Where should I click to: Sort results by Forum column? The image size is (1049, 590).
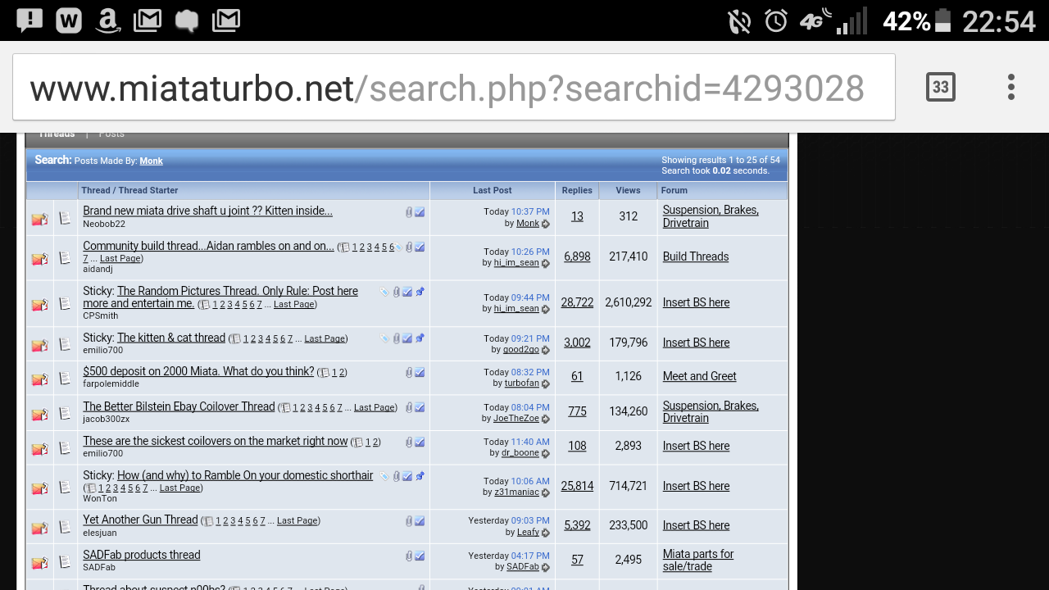[674, 191]
